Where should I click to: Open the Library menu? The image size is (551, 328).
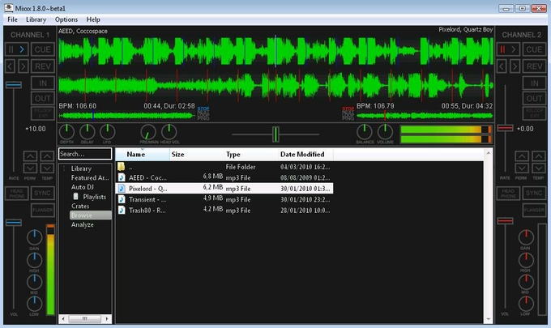coord(36,19)
